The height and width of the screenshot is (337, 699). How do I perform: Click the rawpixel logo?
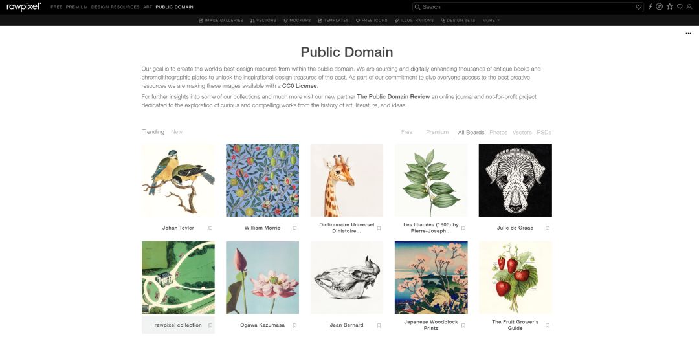(x=24, y=6)
